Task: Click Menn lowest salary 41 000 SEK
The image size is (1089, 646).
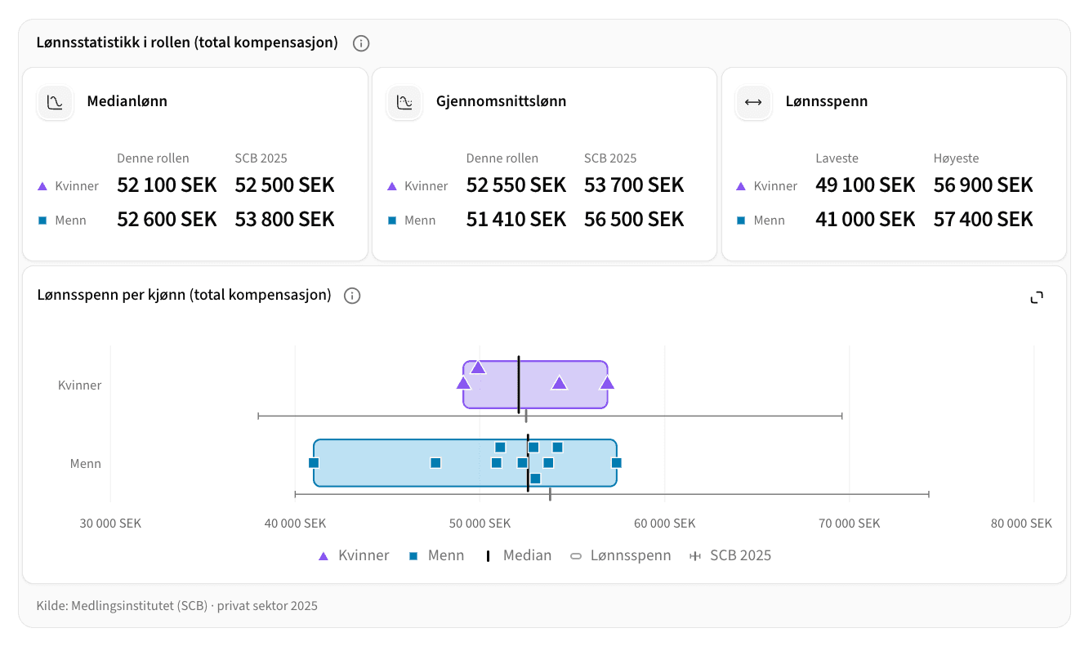Action: pyautogui.click(x=865, y=220)
